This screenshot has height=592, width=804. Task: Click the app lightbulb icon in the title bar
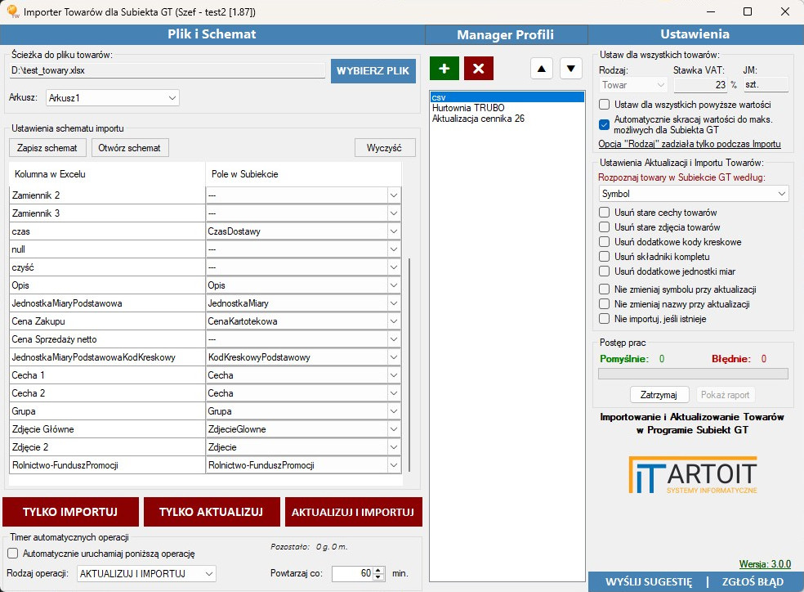pos(12,12)
